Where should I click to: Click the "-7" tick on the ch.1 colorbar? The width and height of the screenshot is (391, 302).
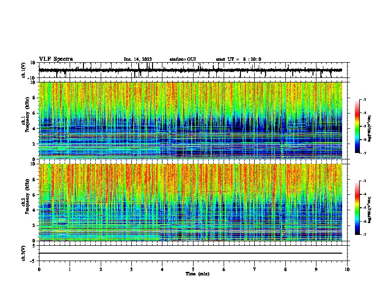point(364,153)
